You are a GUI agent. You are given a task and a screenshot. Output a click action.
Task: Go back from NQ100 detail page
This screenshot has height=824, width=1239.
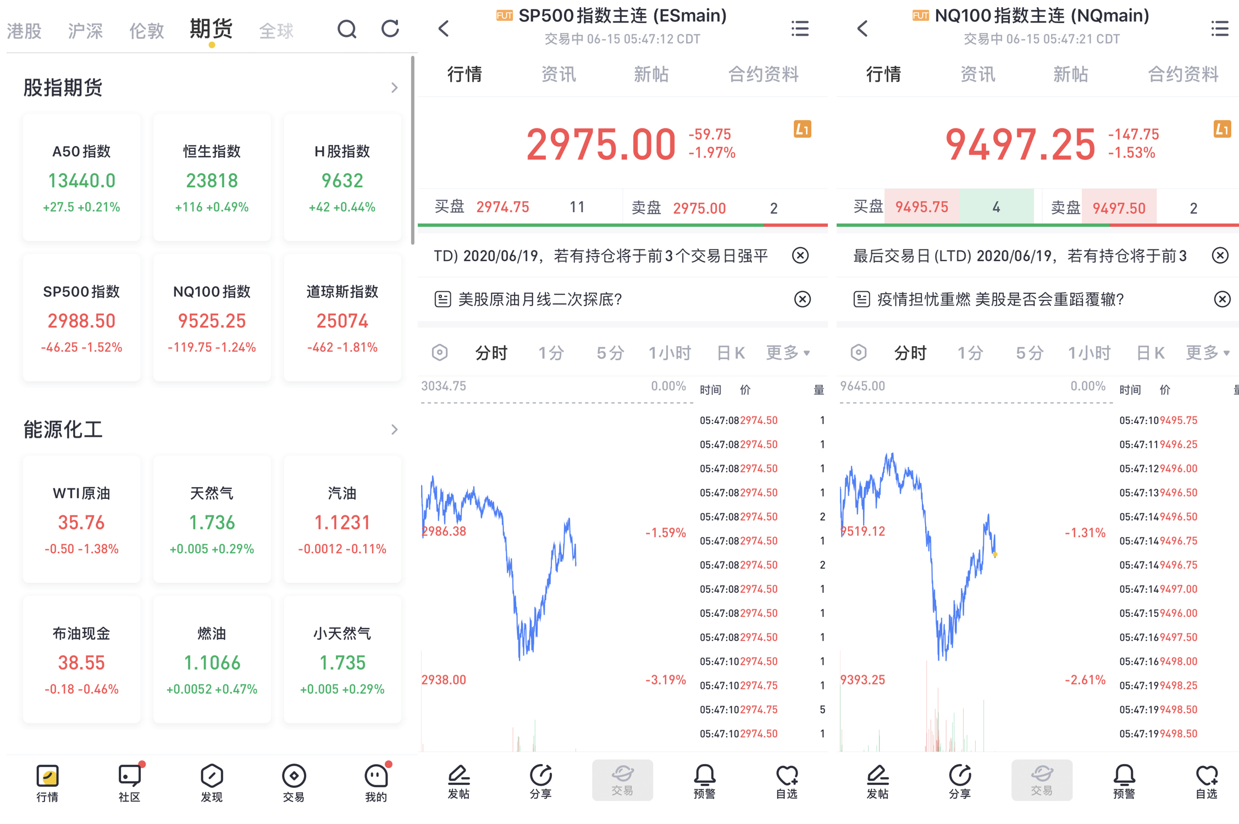pyautogui.click(x=862, y=29)
